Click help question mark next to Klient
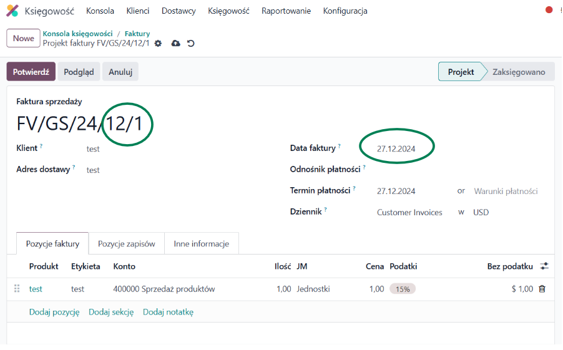This screenshot has height=350, width=563. pos(41,146)
